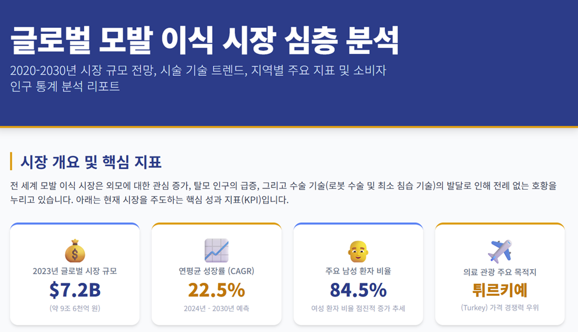The image size is (578, 332).
Task: Click the airplane icon
Action: click(x=500, y=251)
